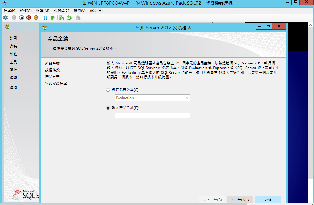Click the grayed Enhanced Session icon
Screen dimensions: 314x205
coord(78,18)
